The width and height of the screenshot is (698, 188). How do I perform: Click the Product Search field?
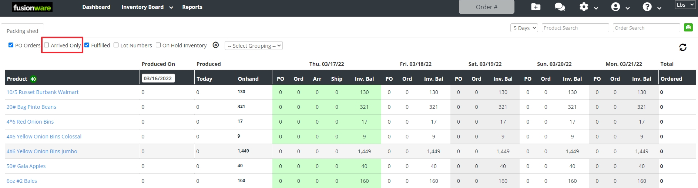(575, 28)
